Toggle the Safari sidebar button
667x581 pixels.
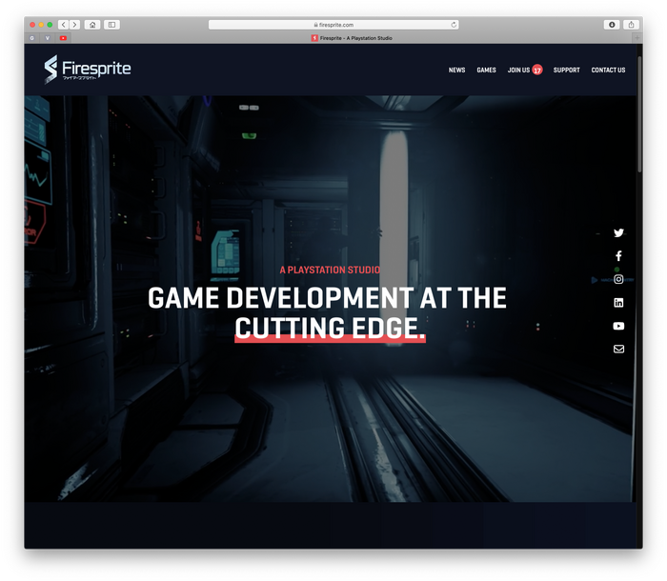click(111, 25)
